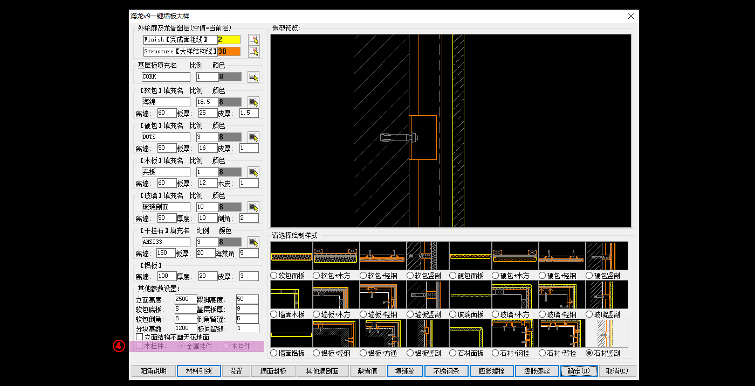This screenshot has width=755, height=386.
Task: Select the 软包面板 drawing style
Action: (x=274, y=276)
